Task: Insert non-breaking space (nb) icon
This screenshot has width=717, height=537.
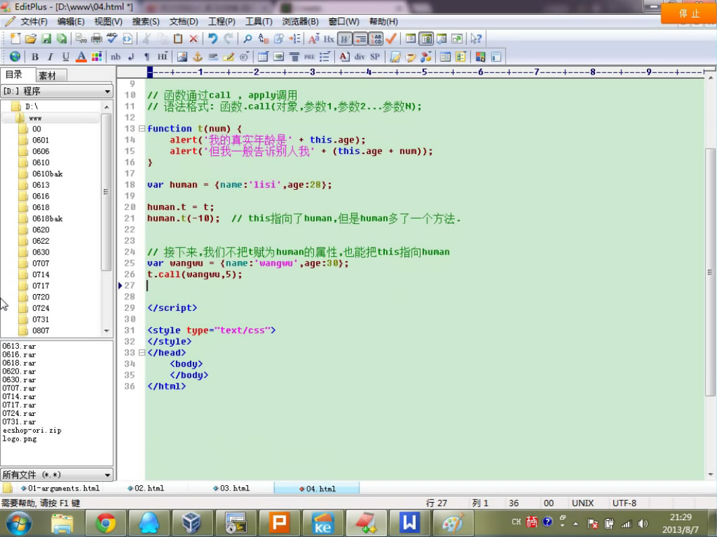Action: tap(116, 57)
